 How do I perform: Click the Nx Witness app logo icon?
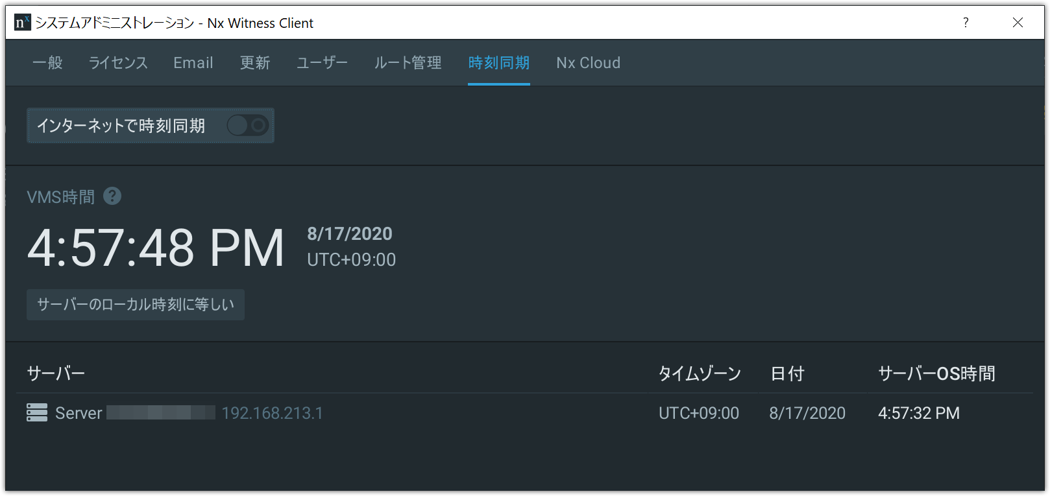pyautogui.click(x=23, y=23)
